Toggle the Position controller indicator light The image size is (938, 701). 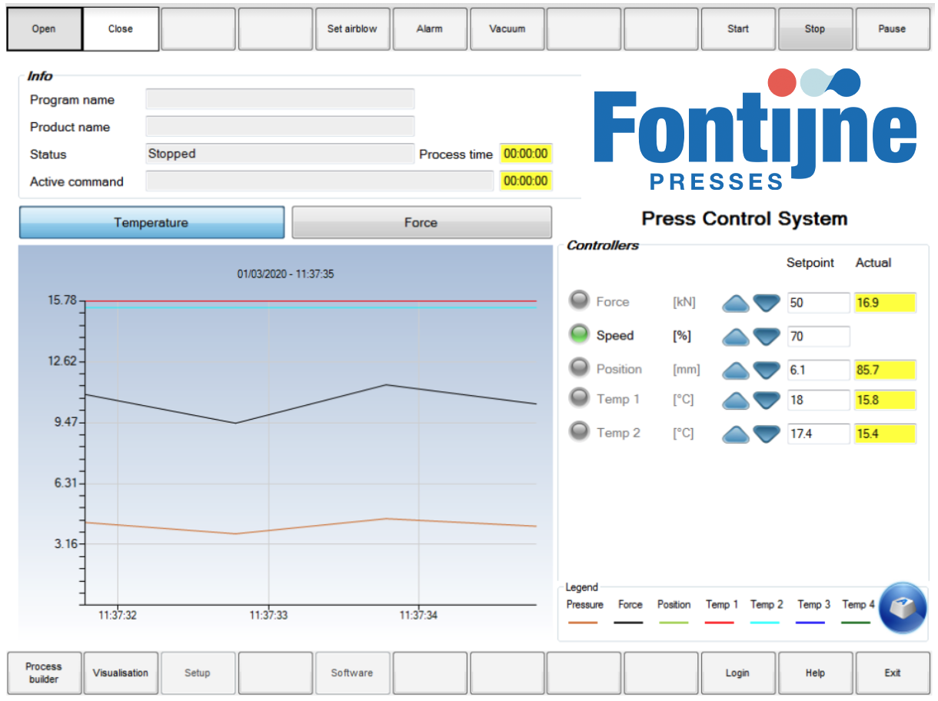point(579,367)
